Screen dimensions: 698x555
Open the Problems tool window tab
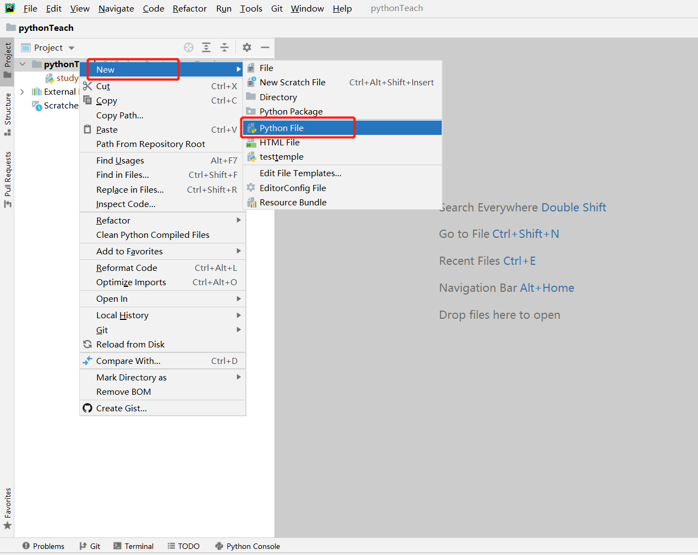(43, 546)
